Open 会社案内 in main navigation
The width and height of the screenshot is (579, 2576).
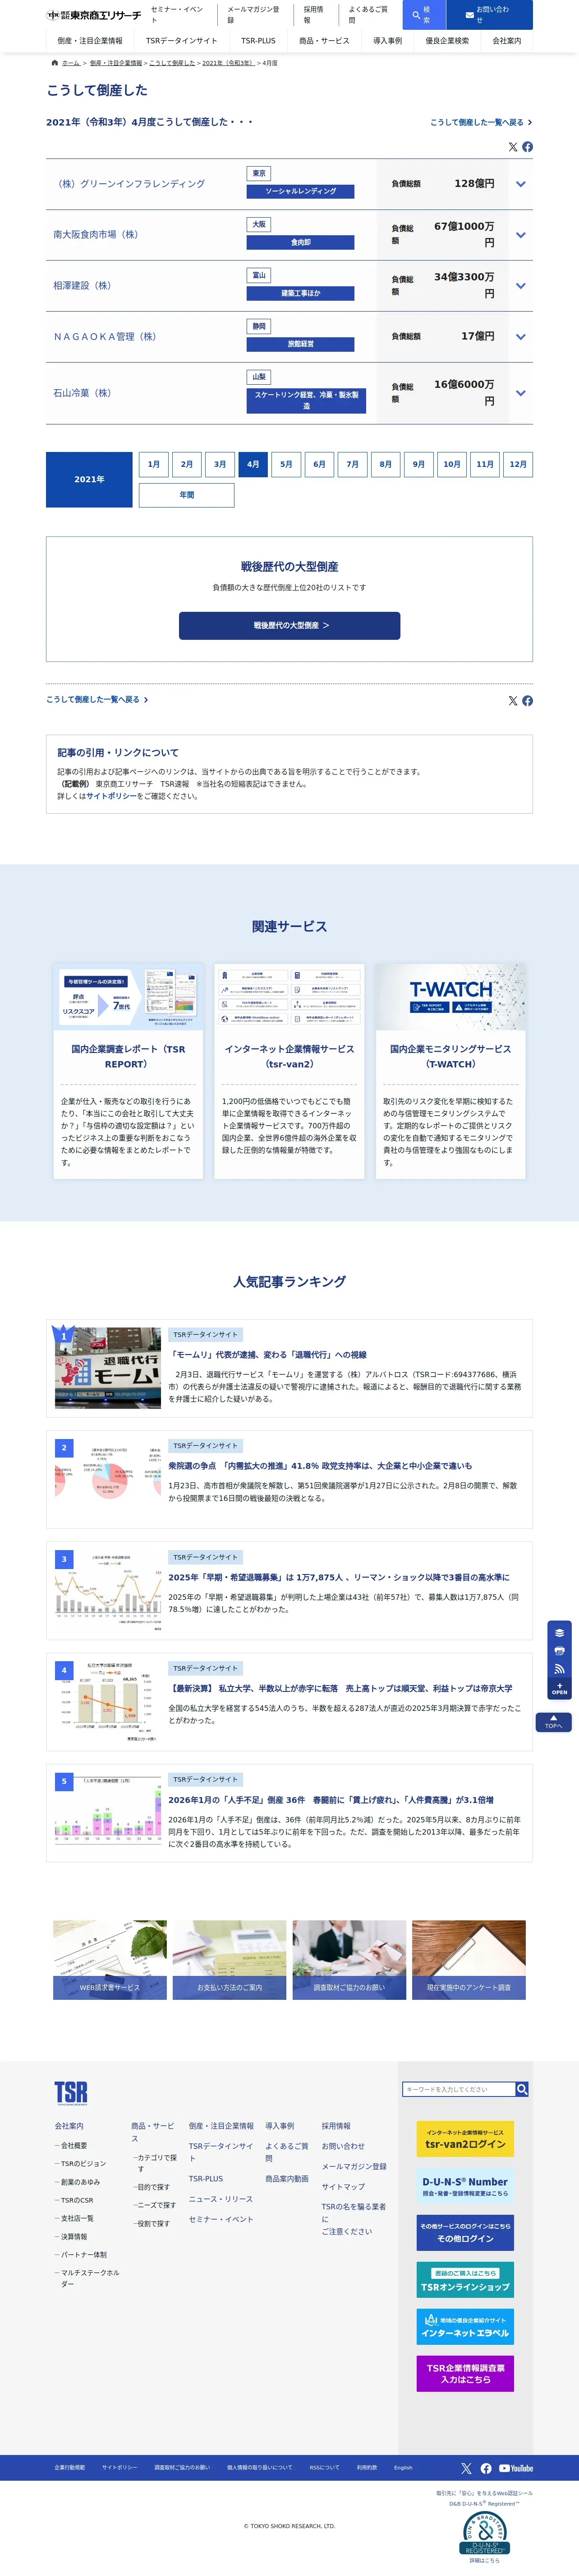[507, 41]
